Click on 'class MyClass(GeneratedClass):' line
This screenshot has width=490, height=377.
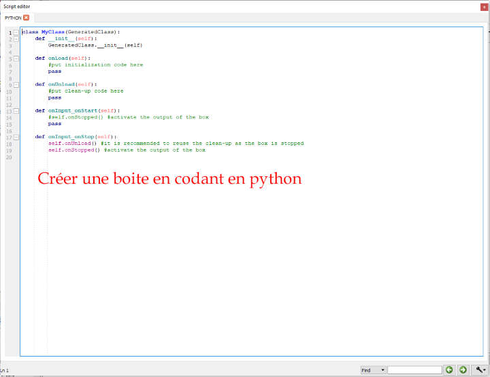pos(71,32)
